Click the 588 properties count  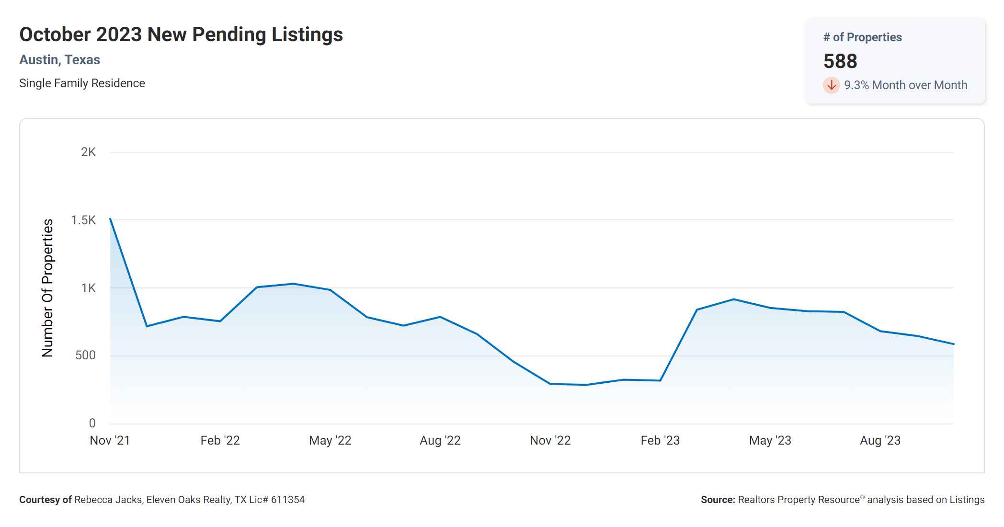point(840,61)
